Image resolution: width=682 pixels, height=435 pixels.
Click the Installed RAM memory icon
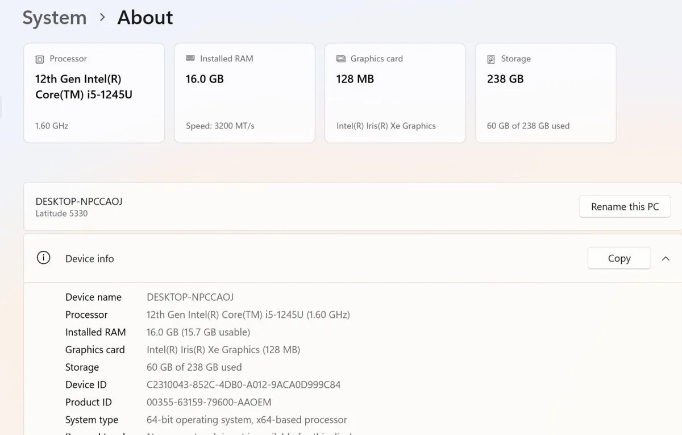coord(190,59)
